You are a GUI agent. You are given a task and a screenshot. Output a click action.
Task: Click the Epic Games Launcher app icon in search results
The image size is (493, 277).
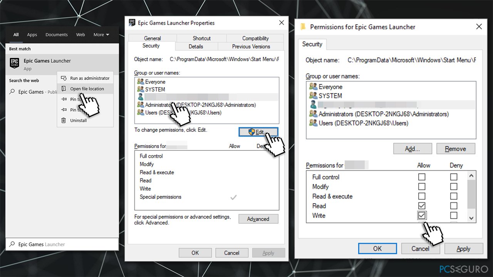pyautogui.click(x=14, y=63)
